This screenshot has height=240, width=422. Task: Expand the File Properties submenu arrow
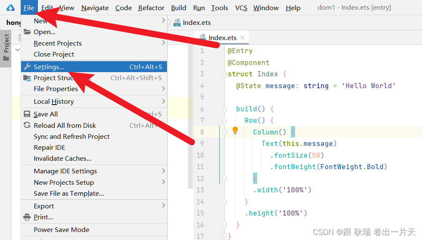tap(164, 89)
